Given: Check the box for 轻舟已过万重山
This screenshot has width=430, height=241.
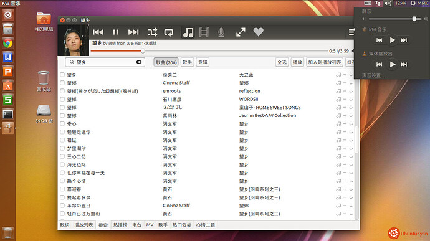Looking at the screenshot, I should click(62, 214).
